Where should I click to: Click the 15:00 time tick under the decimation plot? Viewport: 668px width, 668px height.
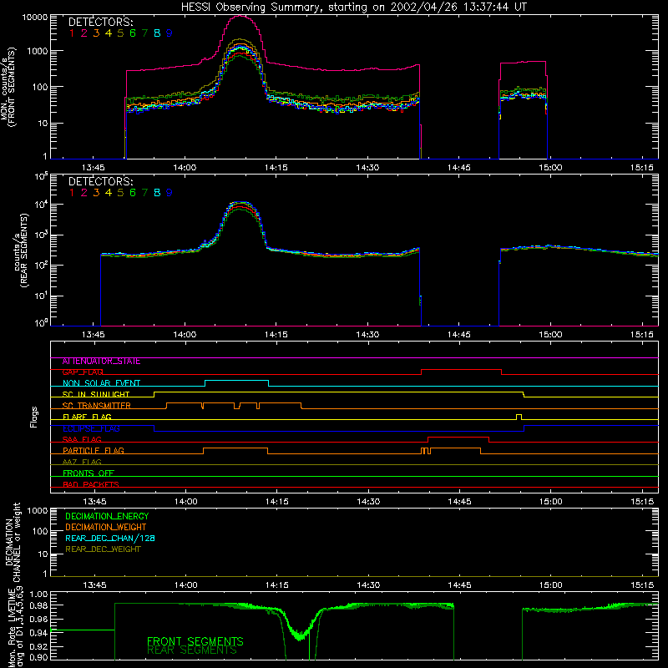click(x=550, y=585)
